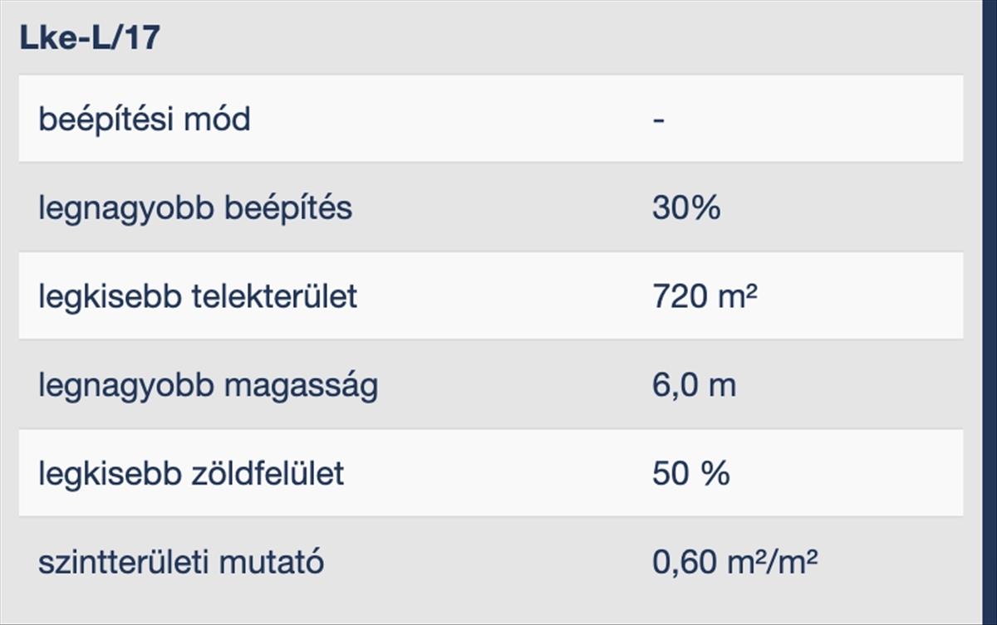Click the 0,60 m²/m² floor ratio value
Image resolution: width=997 pixels, height=625 pixels.
coord(734,563)
